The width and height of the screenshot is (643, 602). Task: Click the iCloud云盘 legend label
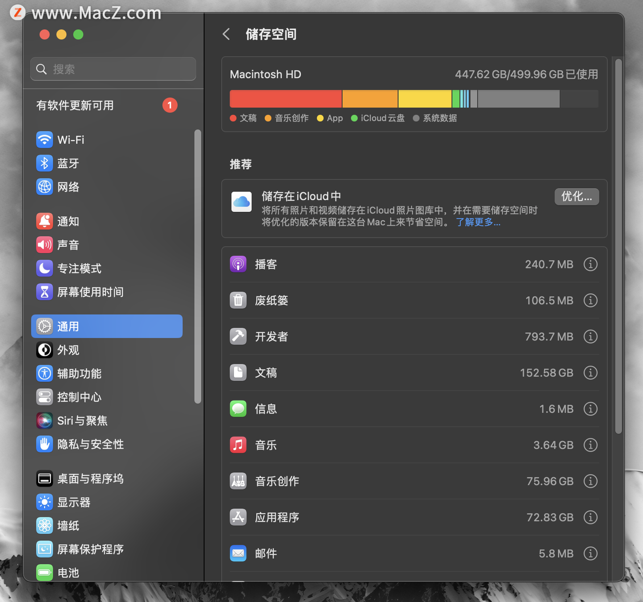[x=383, y=118]
